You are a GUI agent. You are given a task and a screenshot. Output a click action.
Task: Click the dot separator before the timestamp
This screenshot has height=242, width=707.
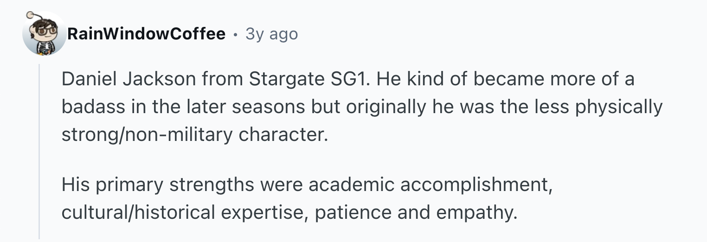point(236,34)
